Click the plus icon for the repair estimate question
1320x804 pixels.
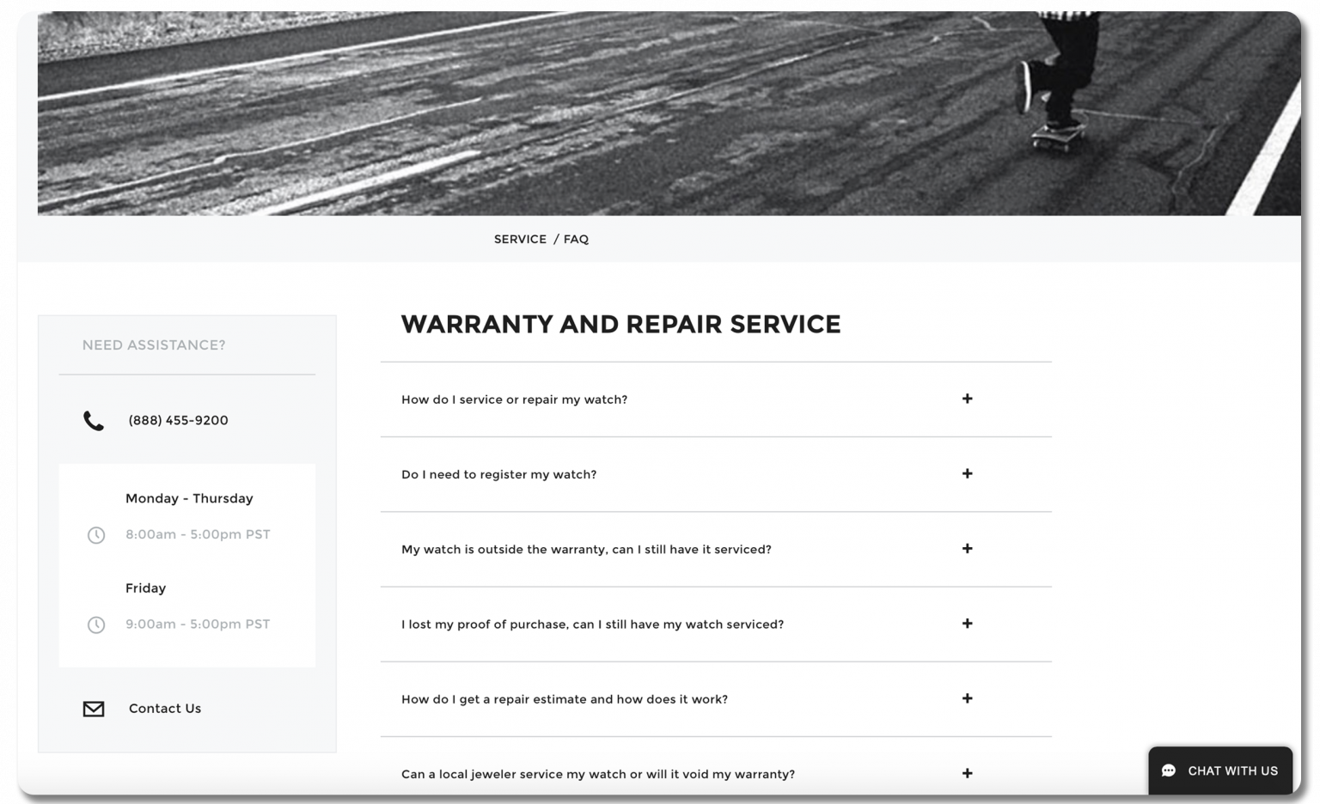pos(968,698)
